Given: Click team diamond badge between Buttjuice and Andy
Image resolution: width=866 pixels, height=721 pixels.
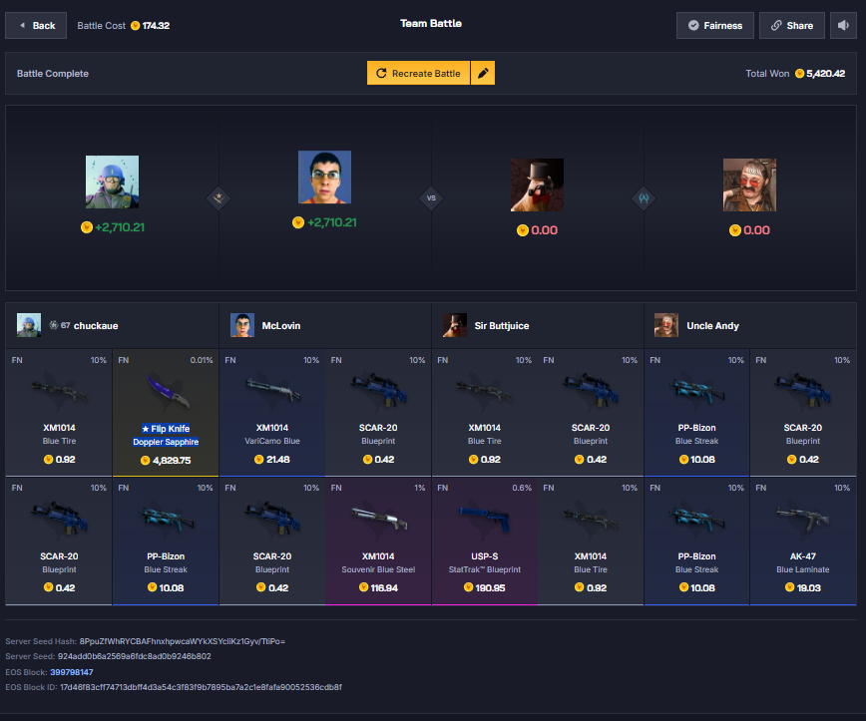Looking at the screenshot, I should [x=644, y=197].
